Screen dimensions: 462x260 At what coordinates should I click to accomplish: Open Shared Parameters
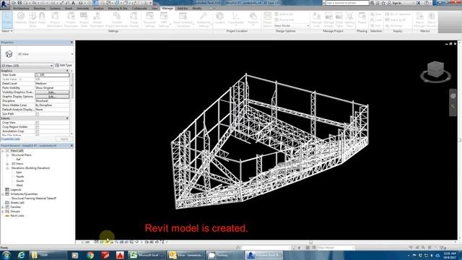click(97, 19)
